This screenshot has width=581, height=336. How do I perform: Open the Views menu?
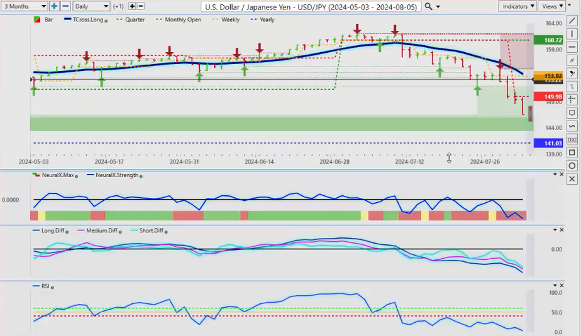551,6
